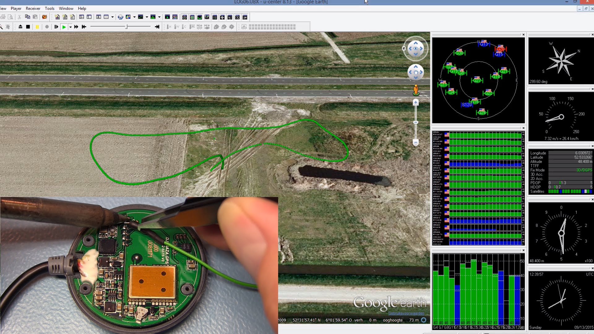Click the Google Earth zoom slider handle

(416, 122)
